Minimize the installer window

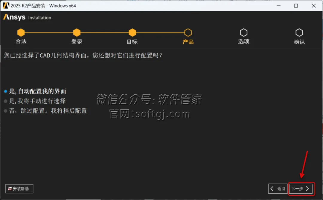click(x=278, y=6)
